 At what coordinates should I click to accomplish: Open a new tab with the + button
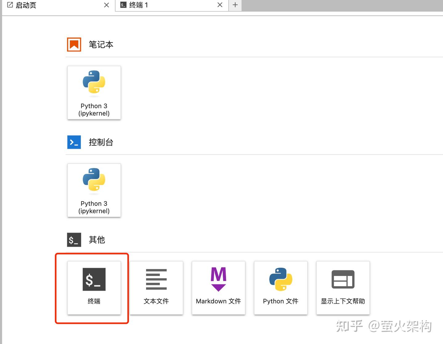pos(235,5)
